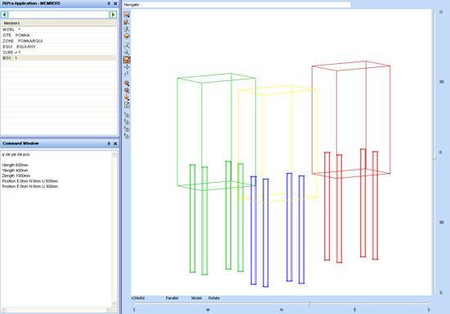Open the look direction dropdown icon

[127, 84]
